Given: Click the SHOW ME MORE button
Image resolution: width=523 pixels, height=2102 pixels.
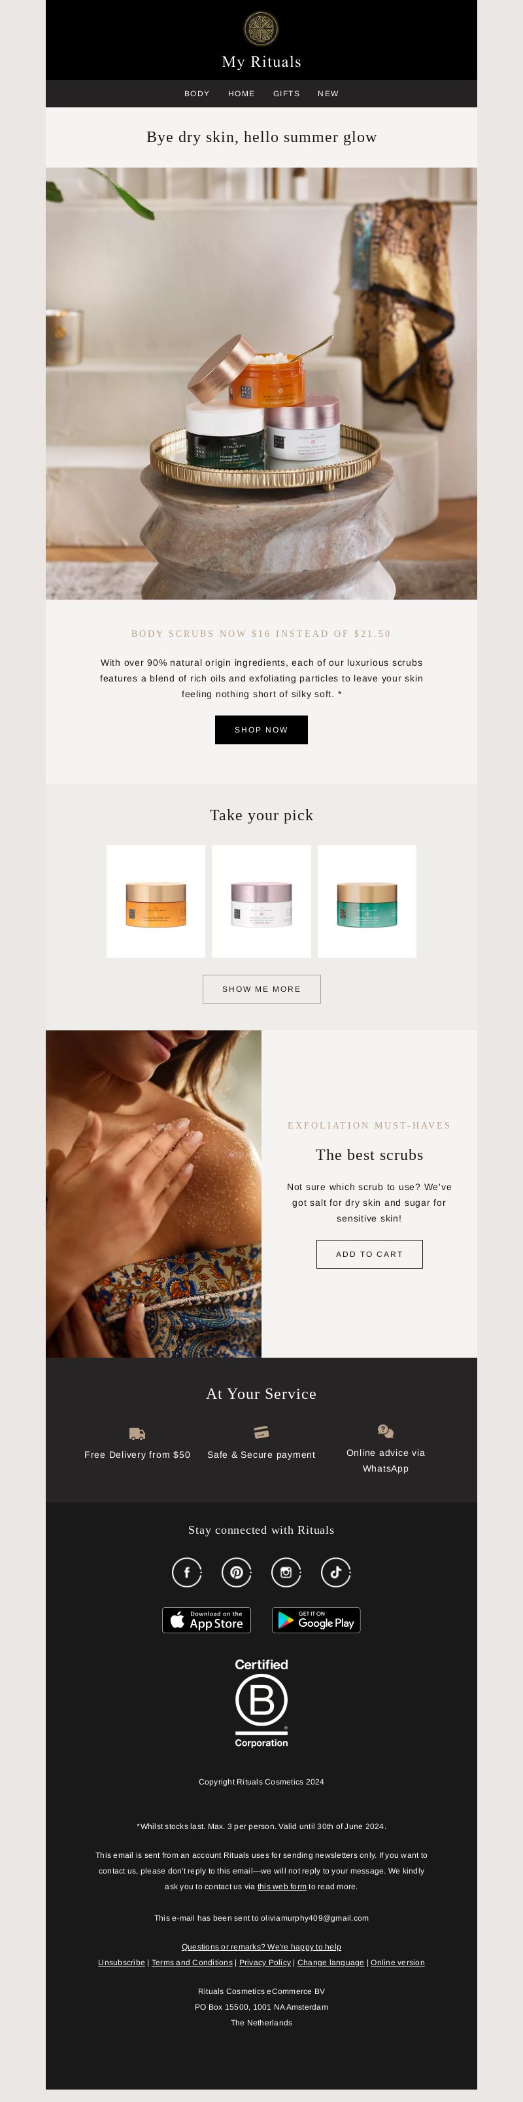Looking at the screenshot, I should [261, 988].
